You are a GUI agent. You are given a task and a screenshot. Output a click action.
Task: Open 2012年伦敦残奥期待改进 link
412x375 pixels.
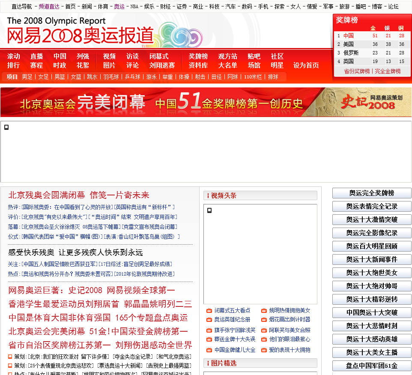(144, 274)
